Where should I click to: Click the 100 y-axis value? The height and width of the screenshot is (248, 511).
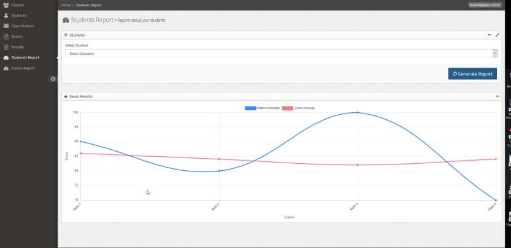coord(75,112)
